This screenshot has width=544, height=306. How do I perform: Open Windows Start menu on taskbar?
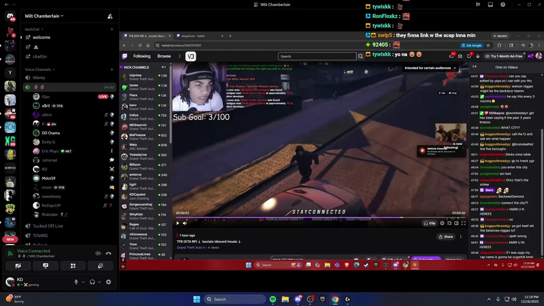click(197, 299)
